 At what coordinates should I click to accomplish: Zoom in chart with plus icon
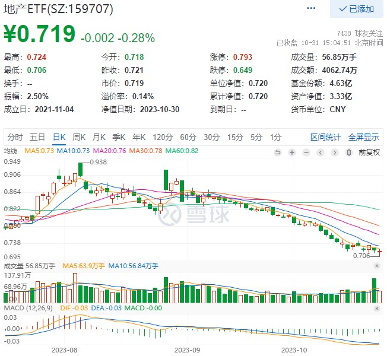pyautogui.click(x=292, y=152)
